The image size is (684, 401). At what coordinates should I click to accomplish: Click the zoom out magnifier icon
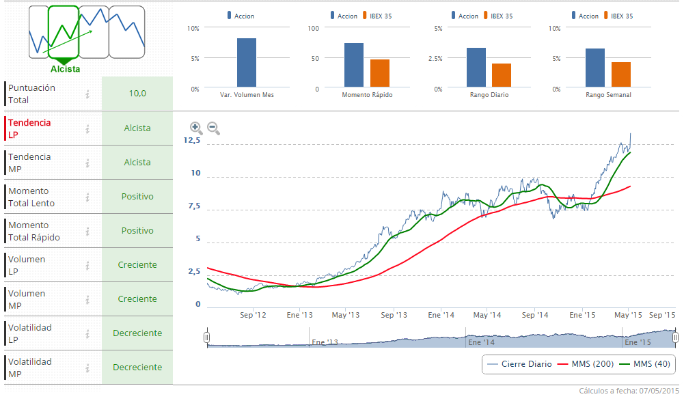coord(213,127)
